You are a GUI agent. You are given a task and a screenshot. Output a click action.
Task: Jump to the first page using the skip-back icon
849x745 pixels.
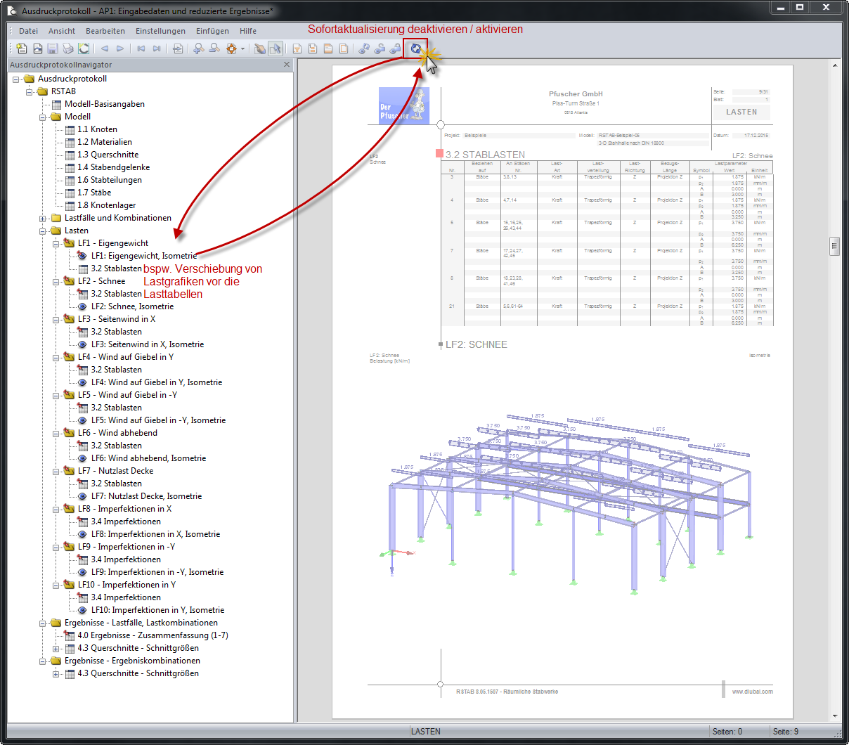(x=141, y=48)
